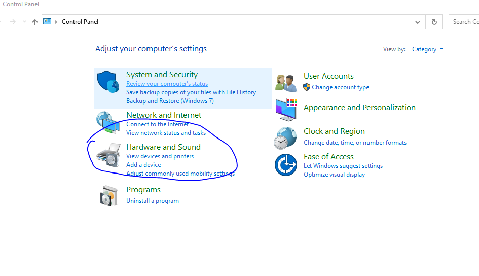This screenshot has width=479, height=276.
Task: Open Save backup copies with File History
Action: pyautogui.click(x=191, y=92)
